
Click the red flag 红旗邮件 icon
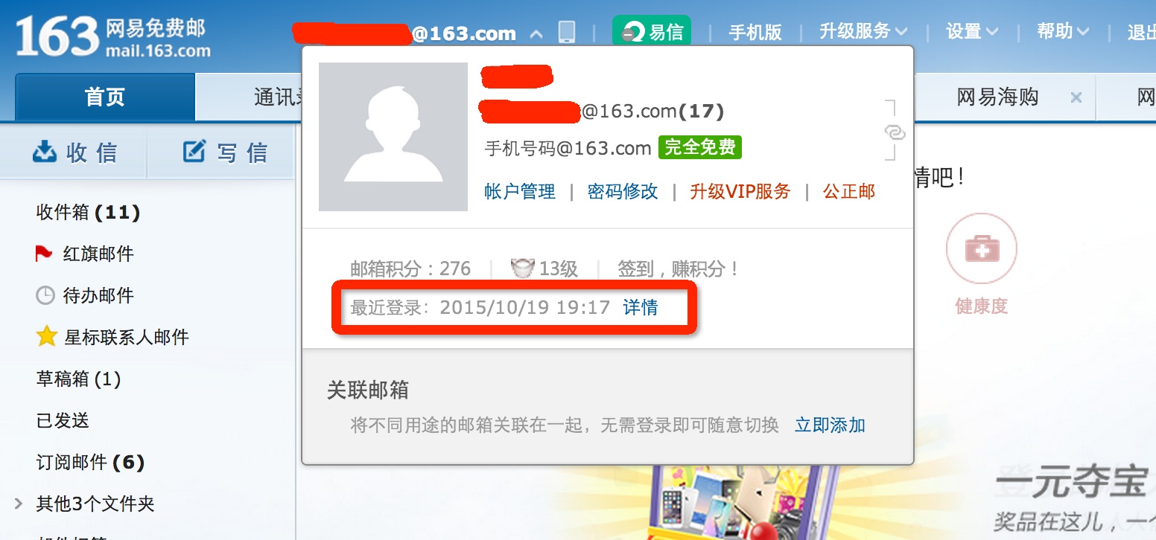tap(44, 254)
